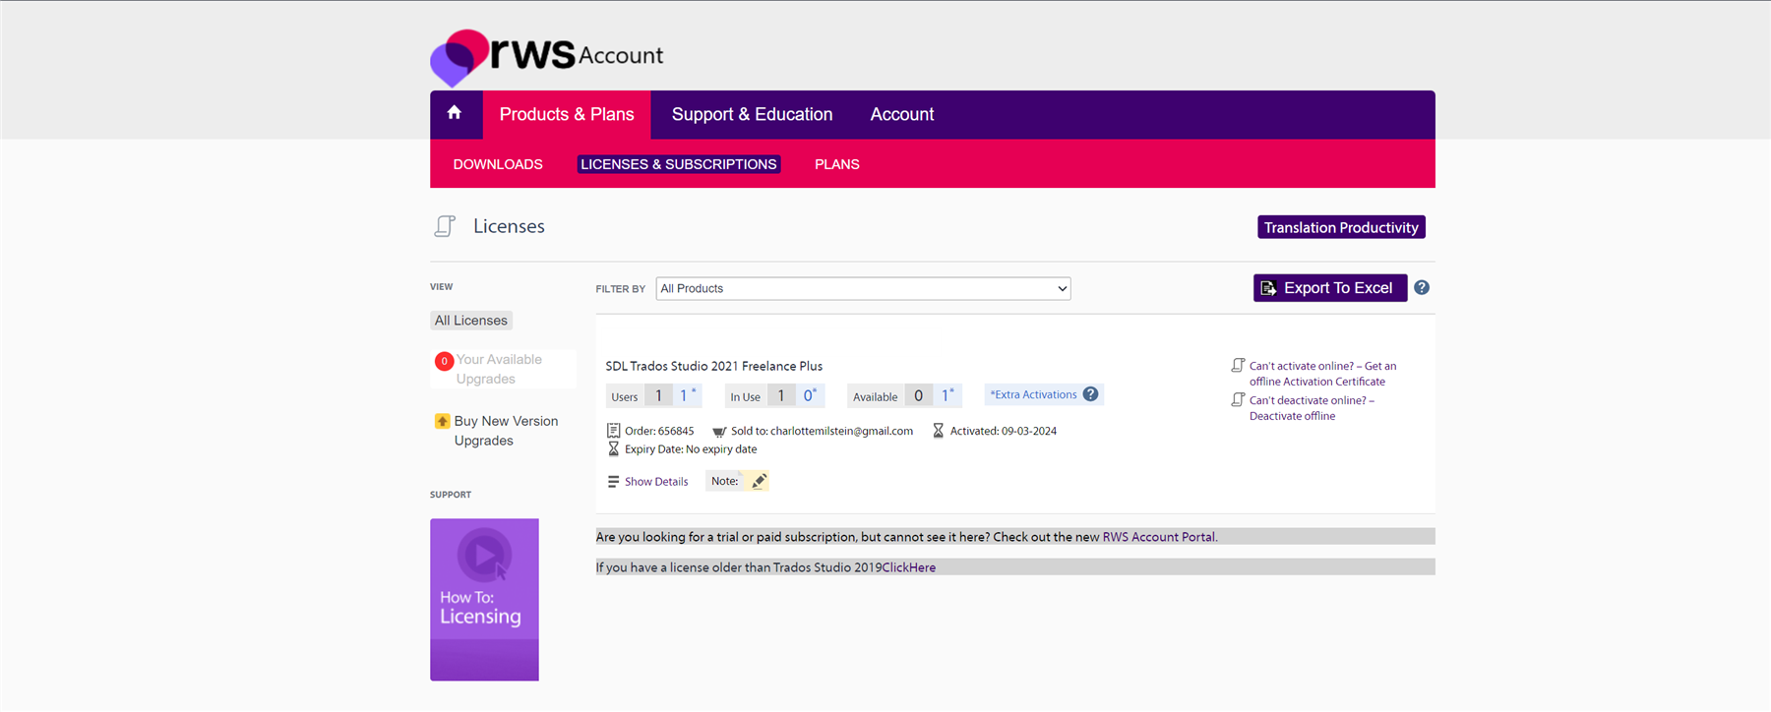The width and height of the screenshot is (1771, 712).
Task: Click the hourglass icon beside Activated date
Action: (939, 431)
